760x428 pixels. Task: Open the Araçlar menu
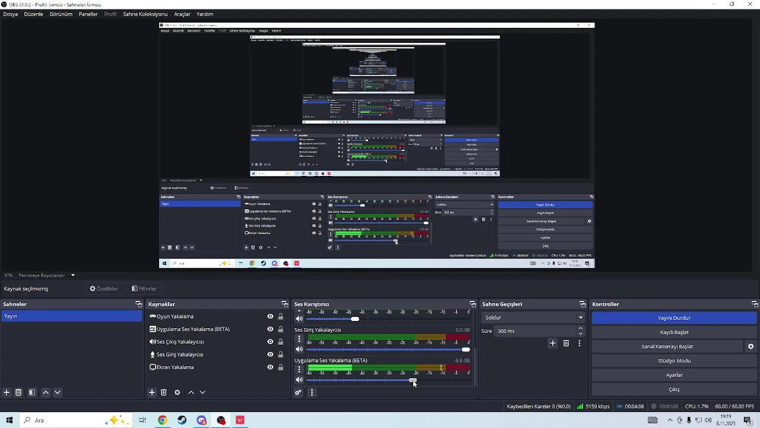point(182,14)
